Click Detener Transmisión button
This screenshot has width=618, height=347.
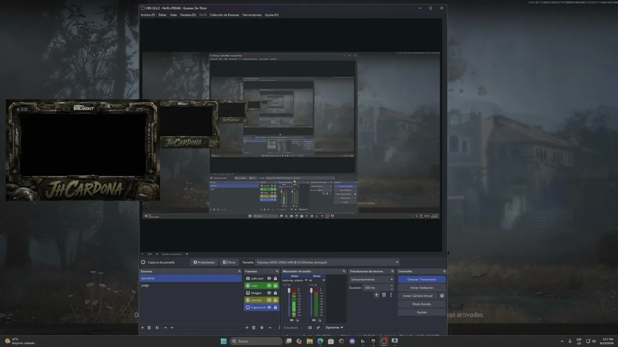tap(421, 280)
